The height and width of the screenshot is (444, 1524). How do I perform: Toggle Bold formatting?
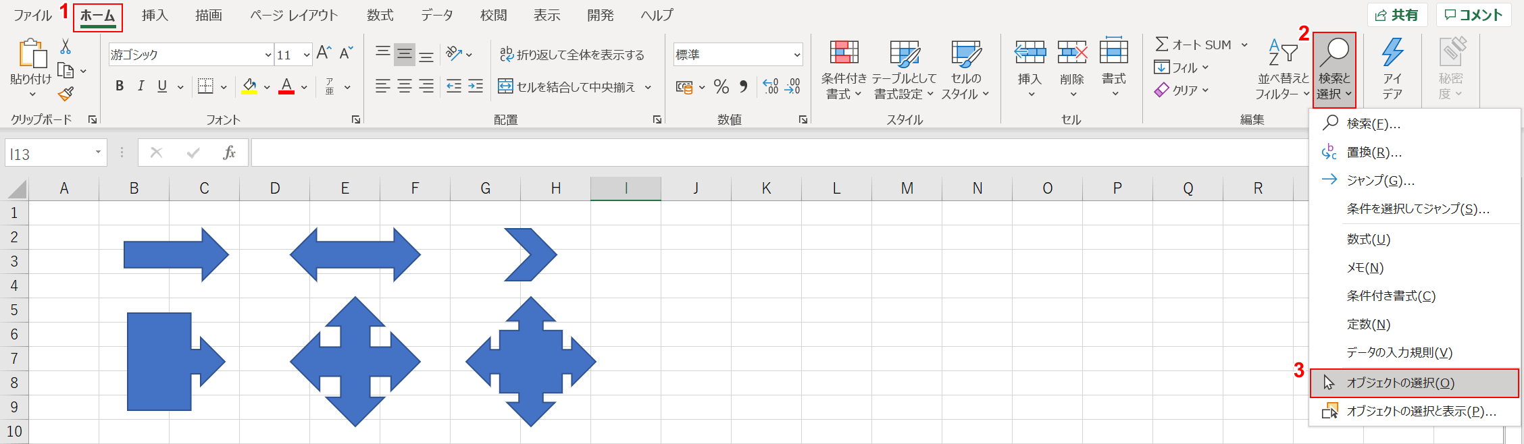click(x=120, y=86)
